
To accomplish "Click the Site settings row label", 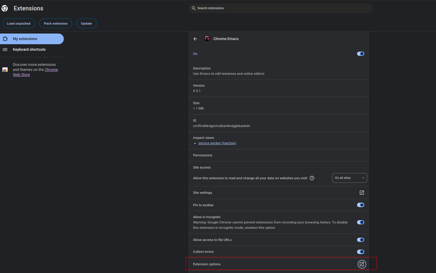I will pyautogui.click(x=203, y=193).
